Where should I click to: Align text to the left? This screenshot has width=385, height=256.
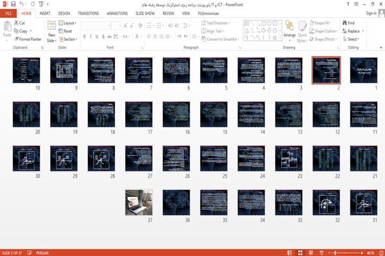pyautogui.click(x=149, y=37)
